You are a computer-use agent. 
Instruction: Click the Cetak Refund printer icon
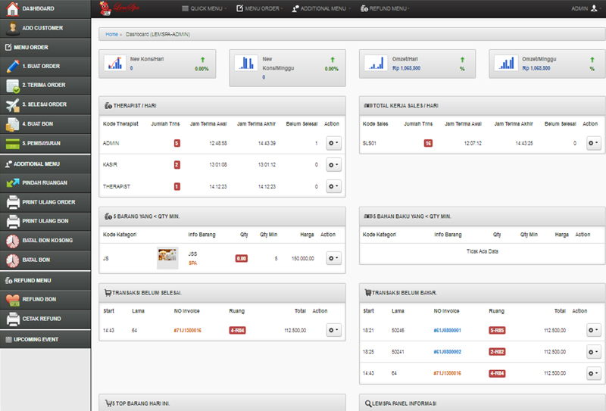13,319
